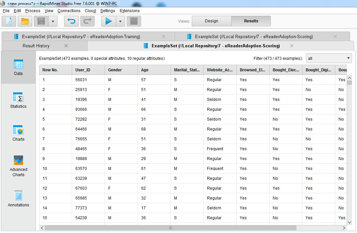Undo the last action

point(71,21)
